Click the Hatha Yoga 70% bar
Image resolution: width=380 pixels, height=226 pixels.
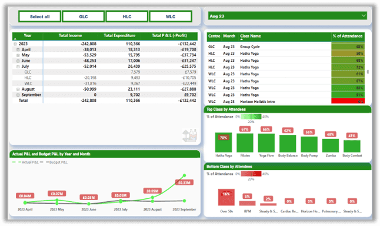click(x=224, y=142)
